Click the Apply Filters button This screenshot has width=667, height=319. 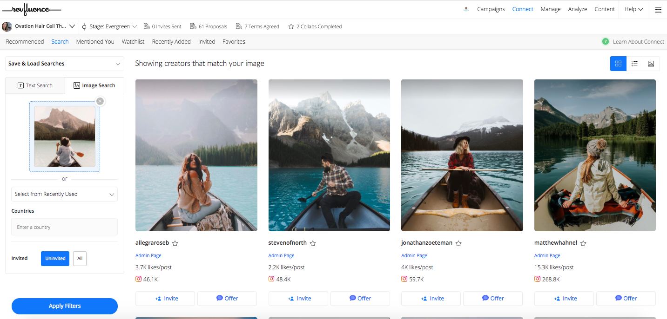[x=64, y=306]
